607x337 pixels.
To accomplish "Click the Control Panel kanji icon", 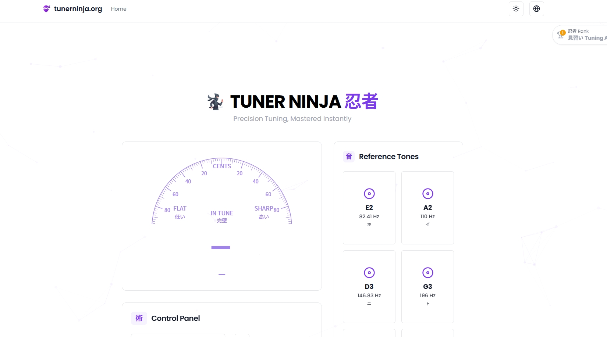I will (139, 318).
